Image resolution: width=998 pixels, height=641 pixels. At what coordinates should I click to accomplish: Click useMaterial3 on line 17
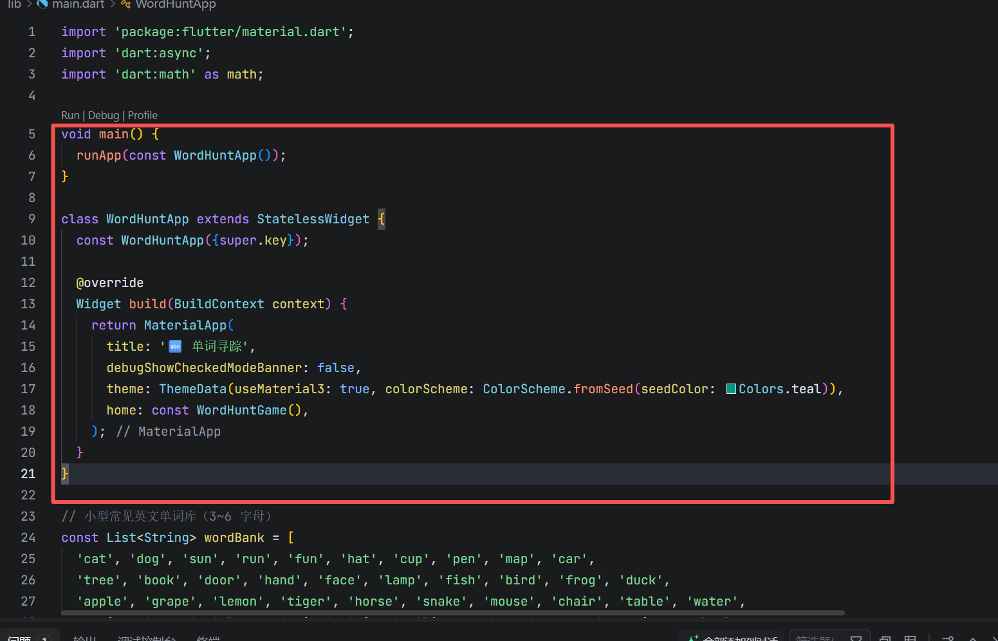tap(279, 389)
